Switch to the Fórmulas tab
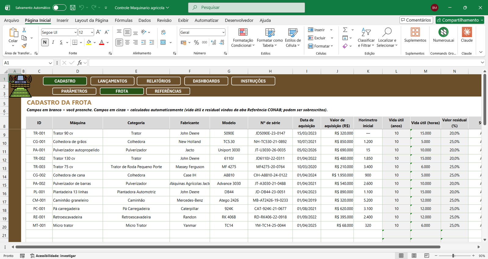 coord(124,20)
